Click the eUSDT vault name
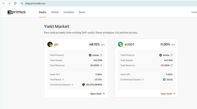 (x=129, y=44)
